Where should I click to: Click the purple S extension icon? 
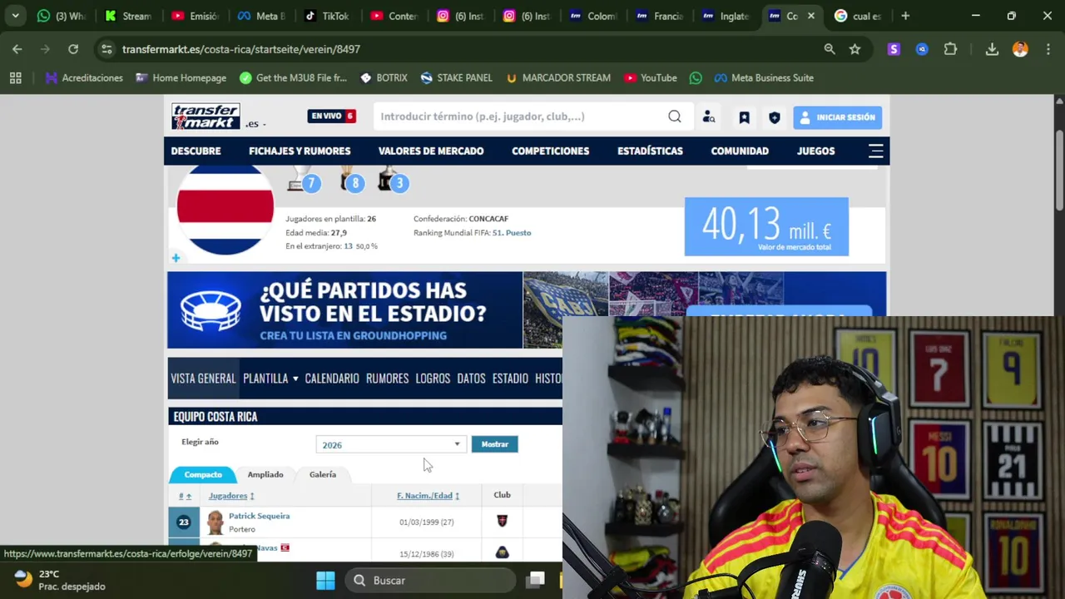pos(894,49)
